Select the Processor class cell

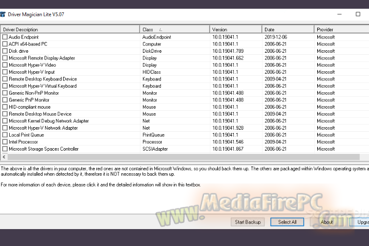pyautogui.click(x=152, y=142)
